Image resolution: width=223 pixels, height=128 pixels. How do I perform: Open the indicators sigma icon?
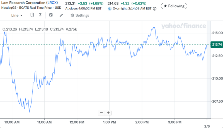[40, 15]
